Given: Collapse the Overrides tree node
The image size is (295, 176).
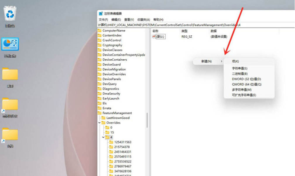Looking at the screenshot, I should pos(100,123).
